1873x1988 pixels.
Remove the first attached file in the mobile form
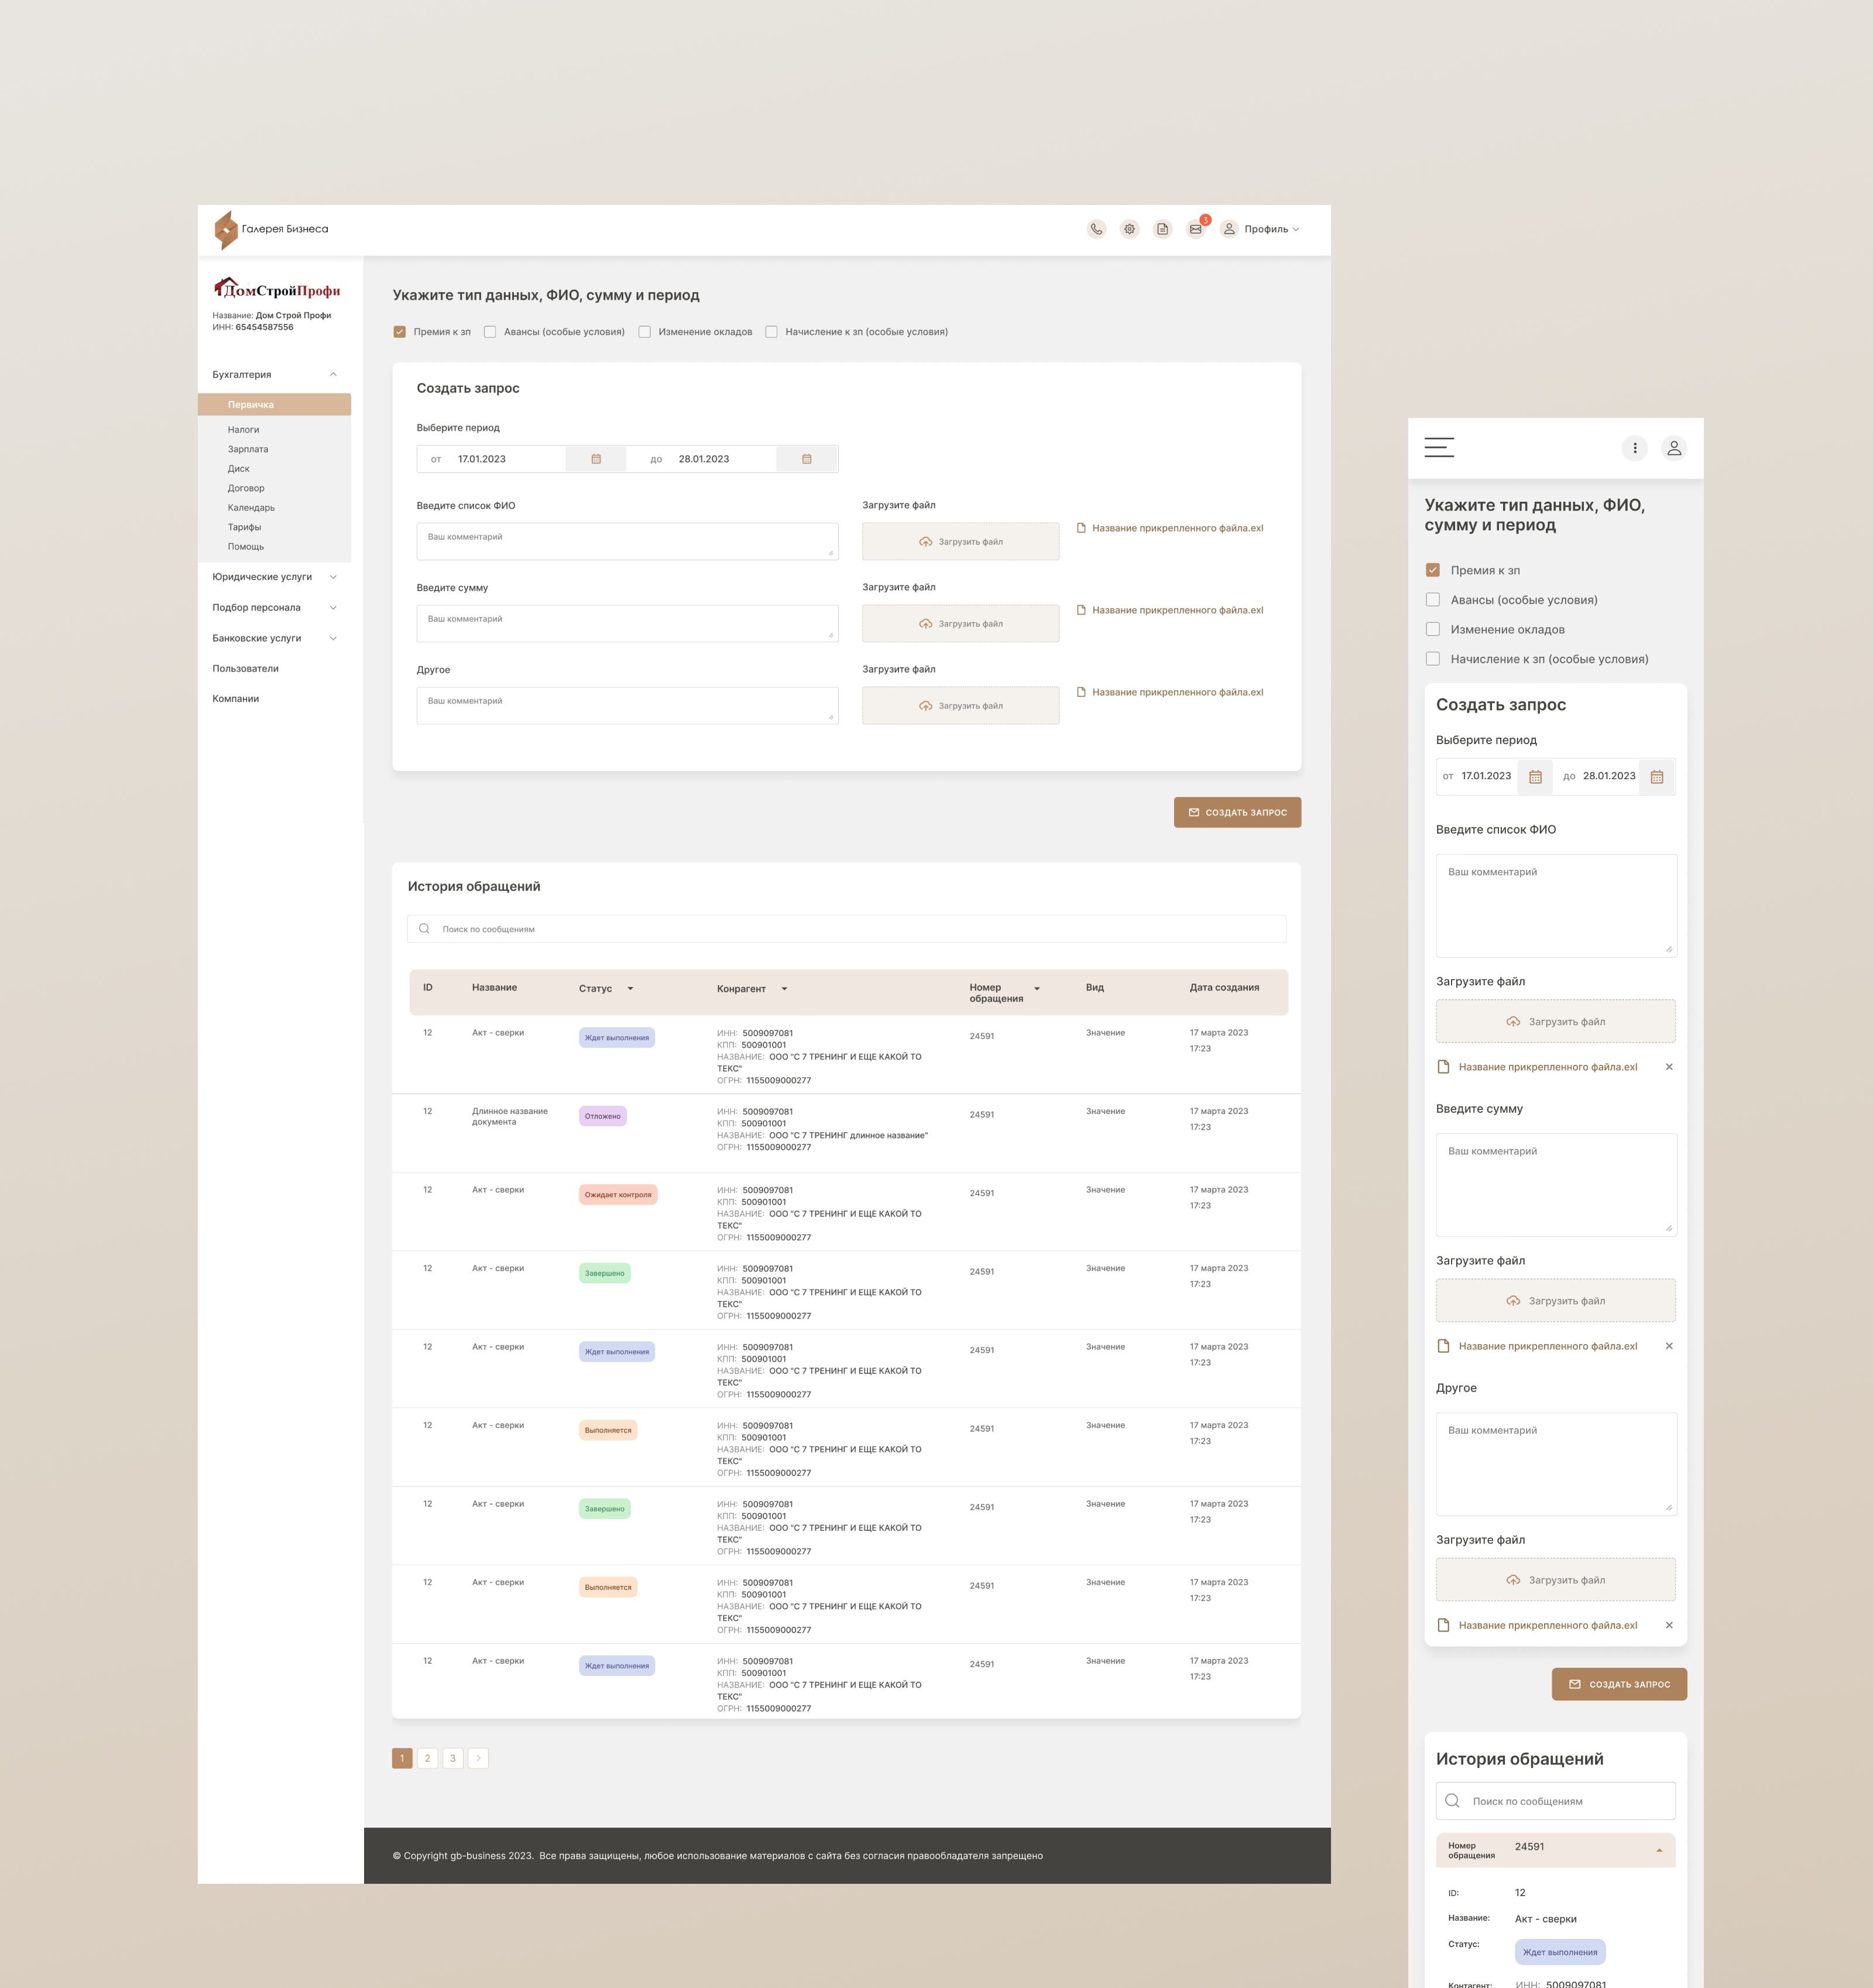(1668, 1067)
